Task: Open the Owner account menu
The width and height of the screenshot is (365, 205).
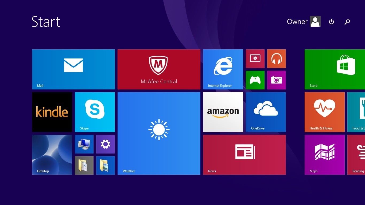Action: (x=304, y=21)
